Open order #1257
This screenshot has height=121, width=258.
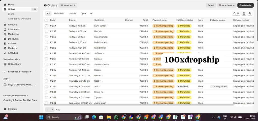pyautogui.click(x=53, y=26)
